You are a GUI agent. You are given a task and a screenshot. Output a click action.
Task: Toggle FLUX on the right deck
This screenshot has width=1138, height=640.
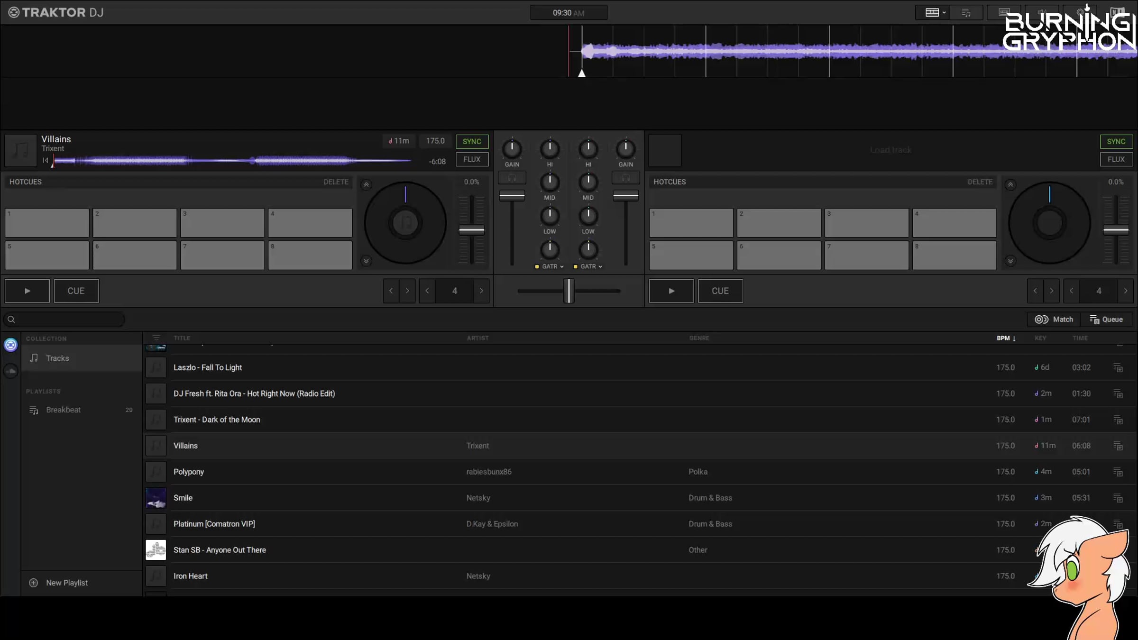tap(1116, 159)
